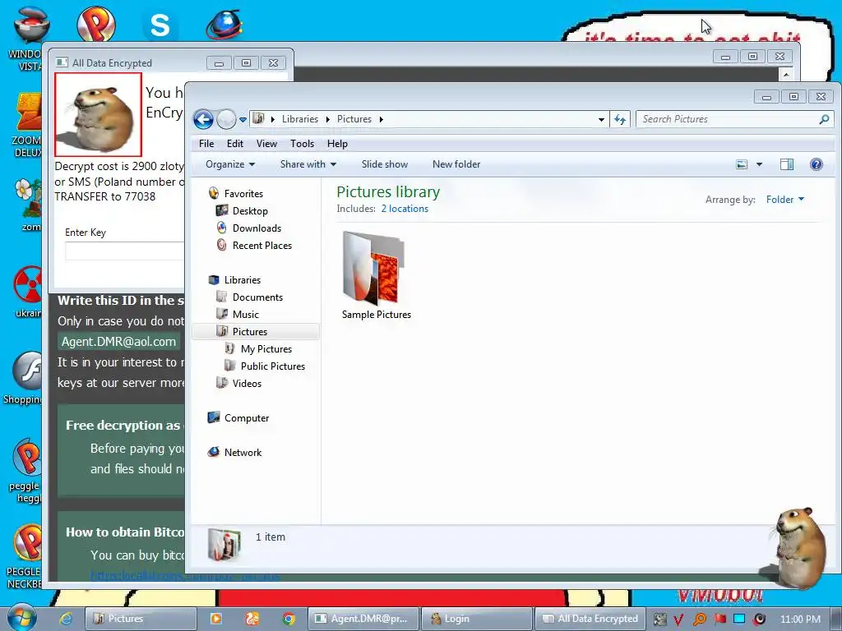Viewport: 842px width, 631px height.
Task: Open the Edit menu
Action: [234, 143]
